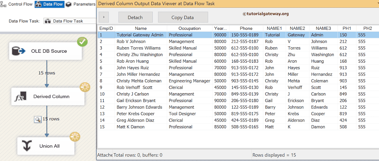Click the Detach button
379x161 pixels.
pos(135,17)
